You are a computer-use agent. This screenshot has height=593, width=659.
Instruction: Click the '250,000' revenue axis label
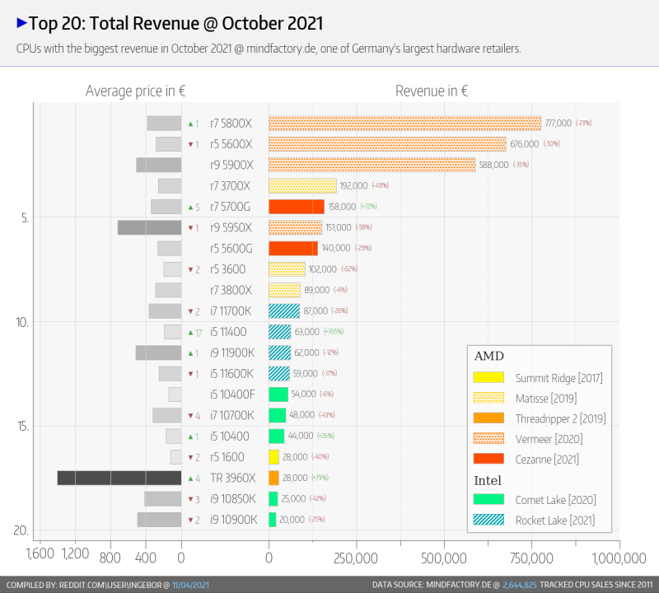(x=356, y=558)
